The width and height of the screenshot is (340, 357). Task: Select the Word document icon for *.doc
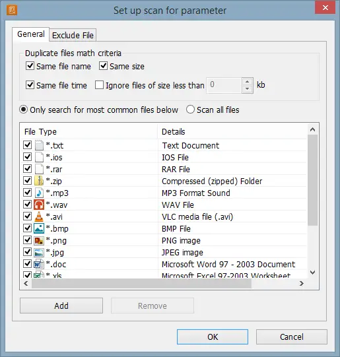(39, 264)
